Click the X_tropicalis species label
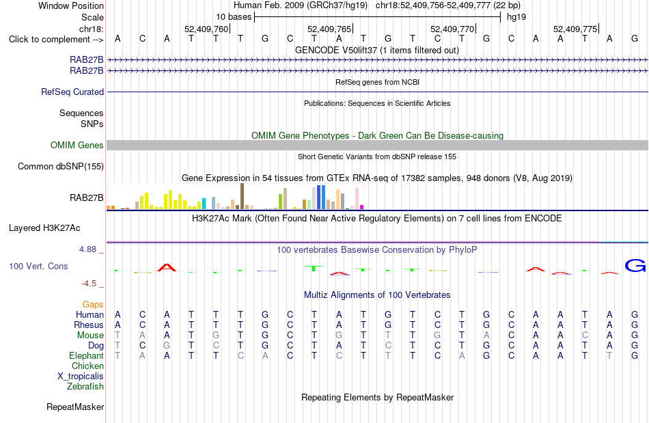Screen dimensions: 649x423 pyautogui.click(x=81, y=377)
